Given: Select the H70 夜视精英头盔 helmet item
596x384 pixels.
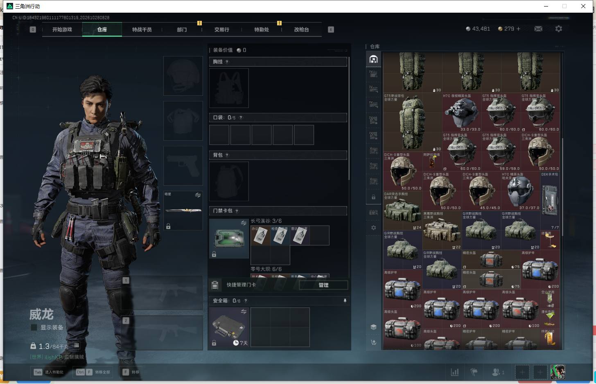Looking at the screenshot, I should [x=462, y=112].
